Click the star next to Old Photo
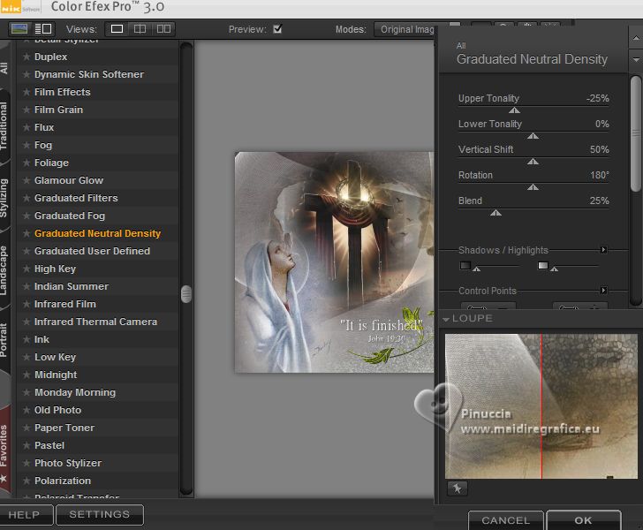This screenshot has height=530, width=643. click(26, 411)
